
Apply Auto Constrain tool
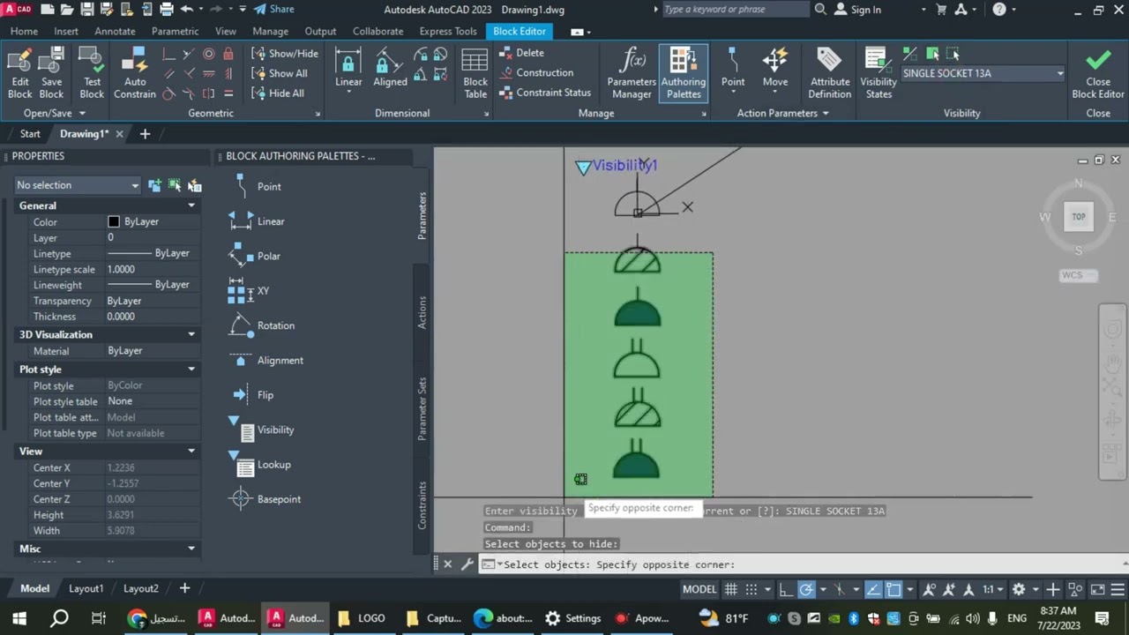134,74
